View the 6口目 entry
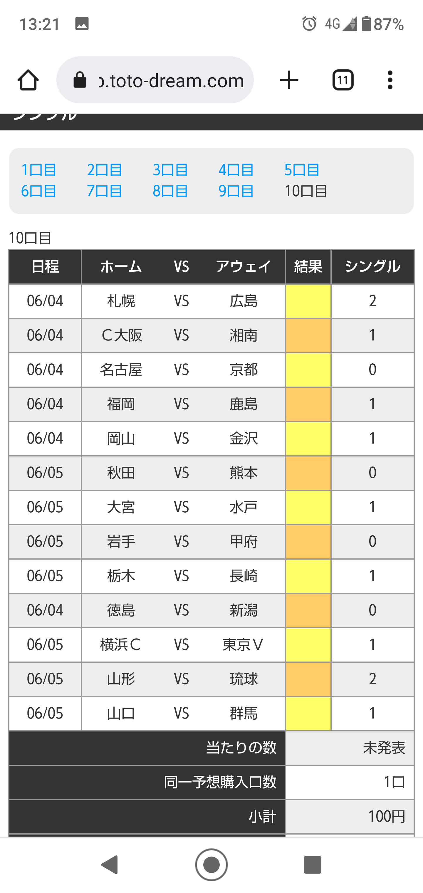423x893 pixels. 39,191
